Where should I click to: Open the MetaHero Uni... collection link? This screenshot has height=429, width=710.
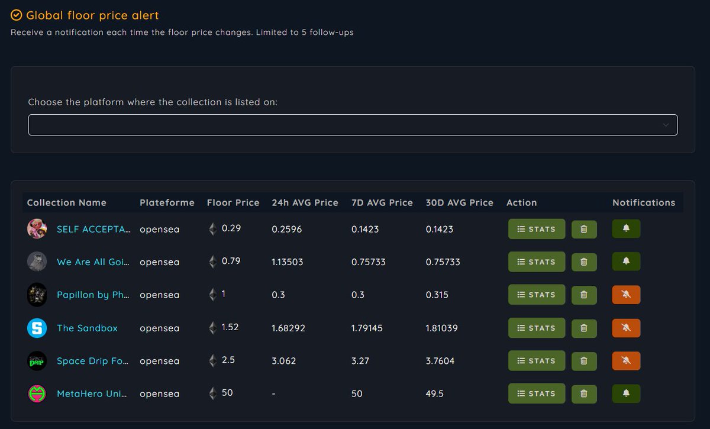(x=92, y=393)
